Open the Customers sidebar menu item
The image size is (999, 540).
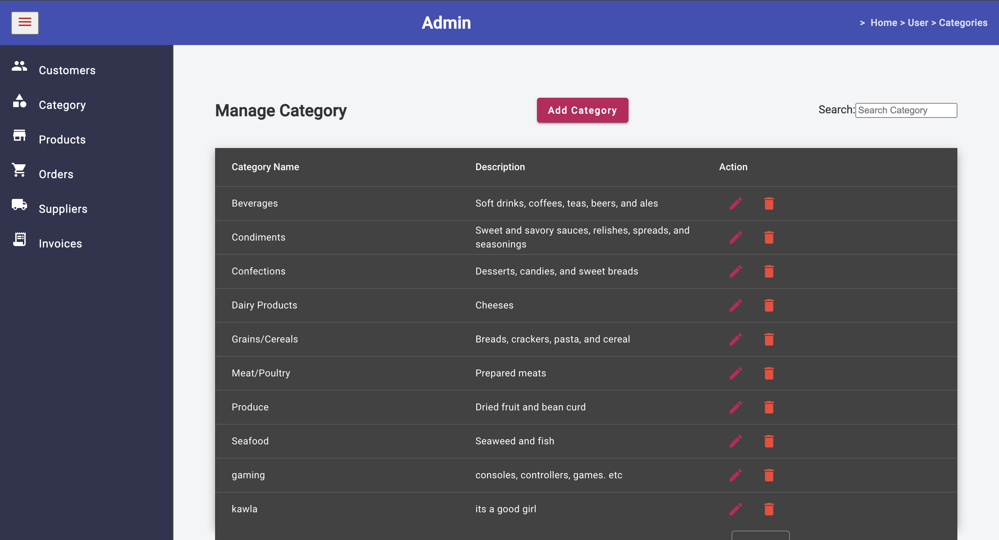tap(67, 70)
